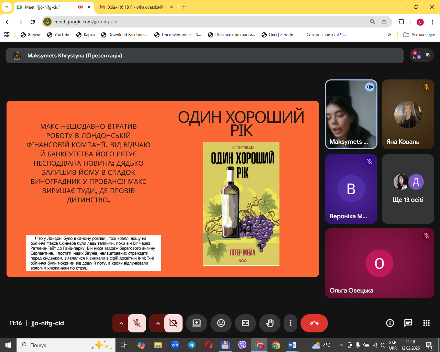Turn on the camera in Meet
Screen dimensions: 440x352
click(x=174, y=323)
